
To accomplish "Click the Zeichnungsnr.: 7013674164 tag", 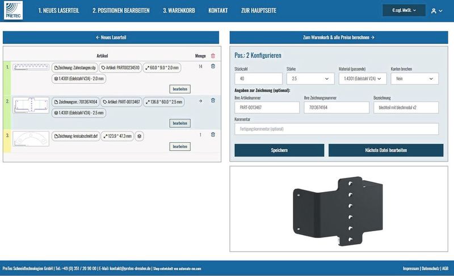I will [x=75, y=102].
